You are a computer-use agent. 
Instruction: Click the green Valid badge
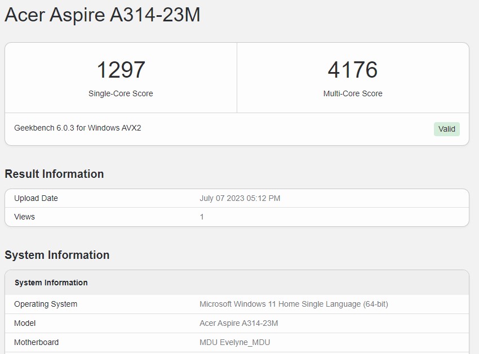point(447,129)
